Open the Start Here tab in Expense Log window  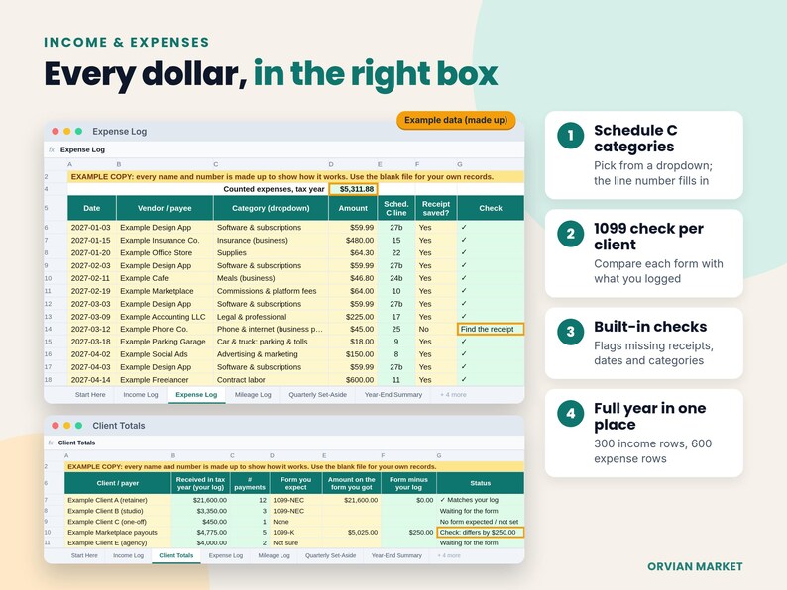pyautogui.click(x=90, y=395)
